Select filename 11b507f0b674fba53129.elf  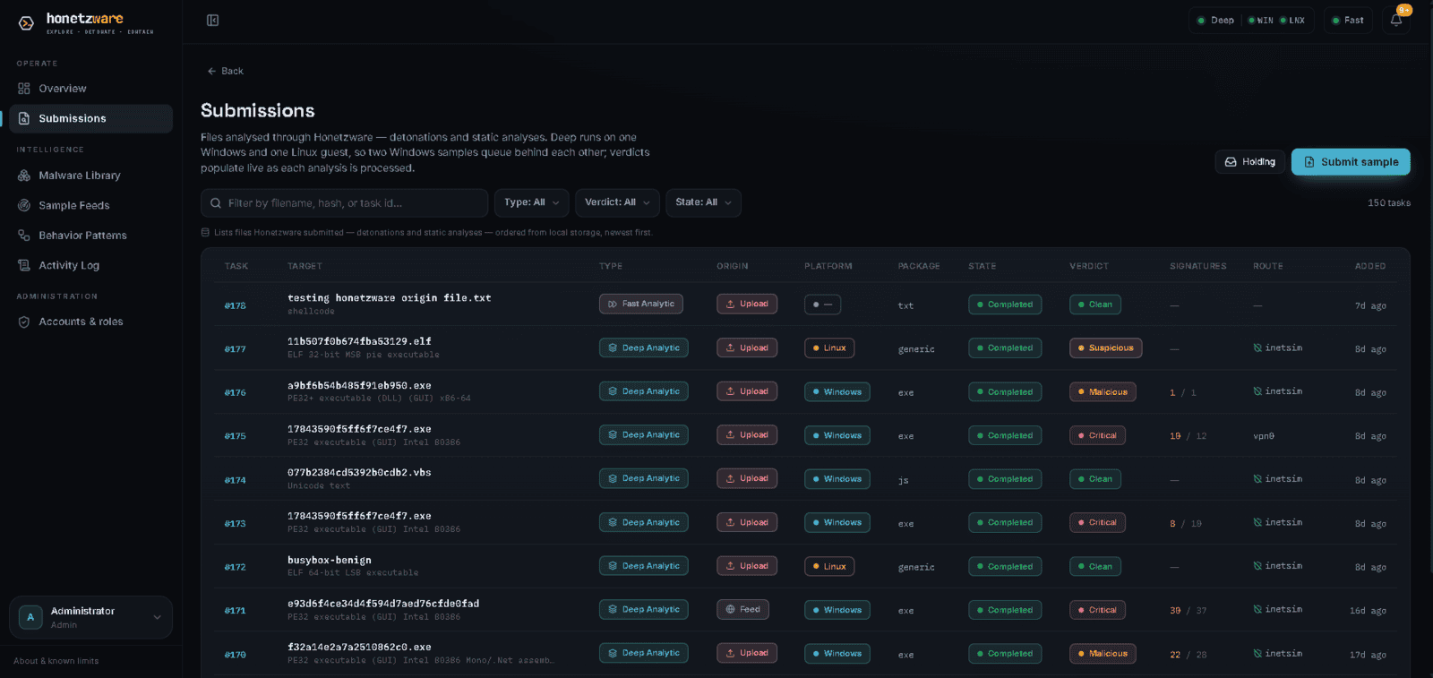click(x=359, y=341)
